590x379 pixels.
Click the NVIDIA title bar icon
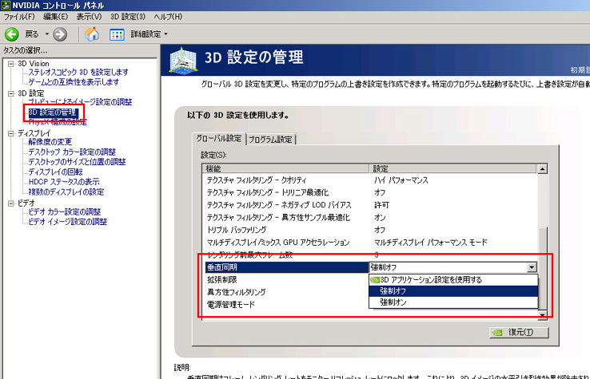[x=6, y=5]
